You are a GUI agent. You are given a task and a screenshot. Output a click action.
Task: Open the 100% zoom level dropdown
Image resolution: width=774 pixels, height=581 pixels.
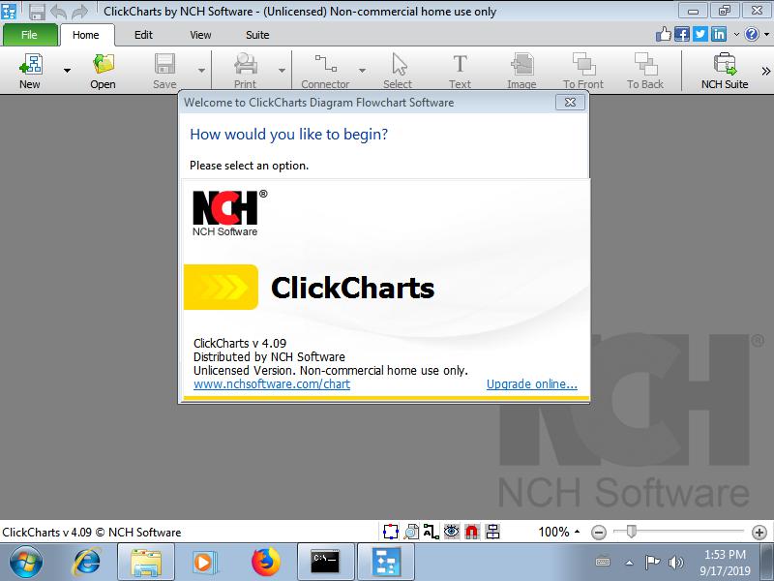559,532
